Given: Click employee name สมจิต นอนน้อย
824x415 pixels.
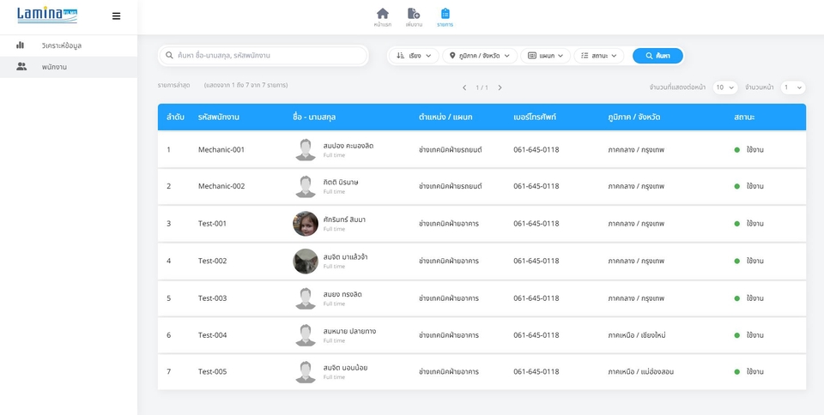Looking at the screenshot, I should (x=345, y=368).
